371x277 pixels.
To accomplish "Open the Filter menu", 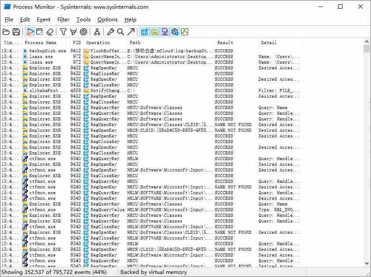I will (x=63, y=20).
